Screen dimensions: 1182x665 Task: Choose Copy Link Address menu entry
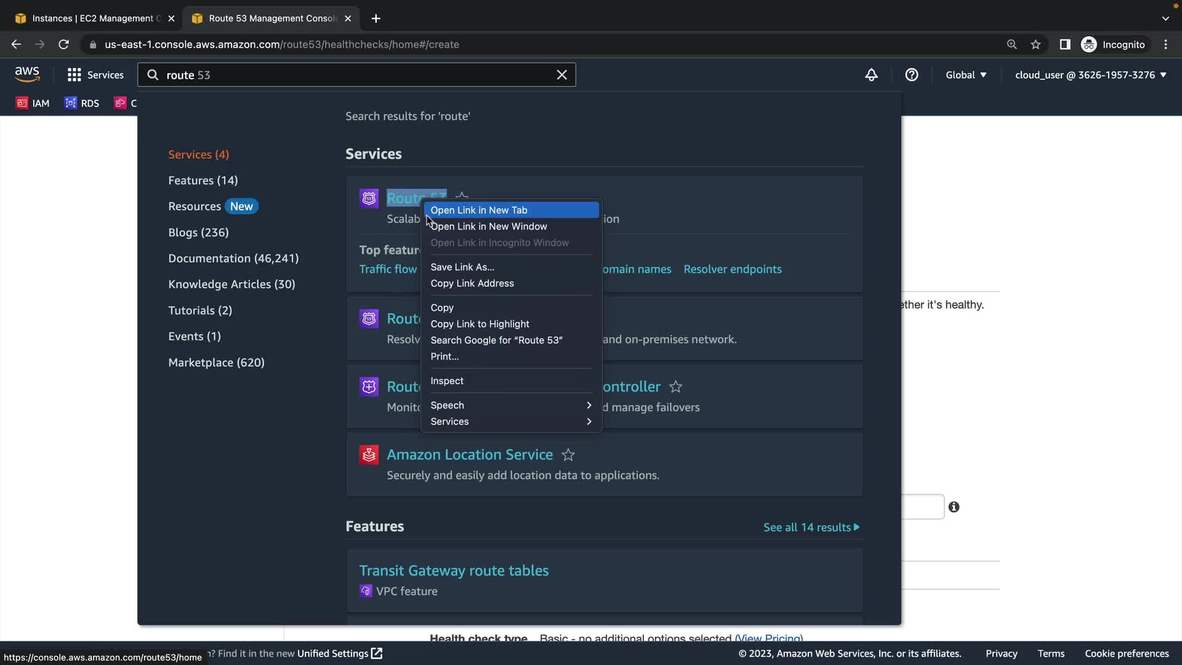[472, 283]
